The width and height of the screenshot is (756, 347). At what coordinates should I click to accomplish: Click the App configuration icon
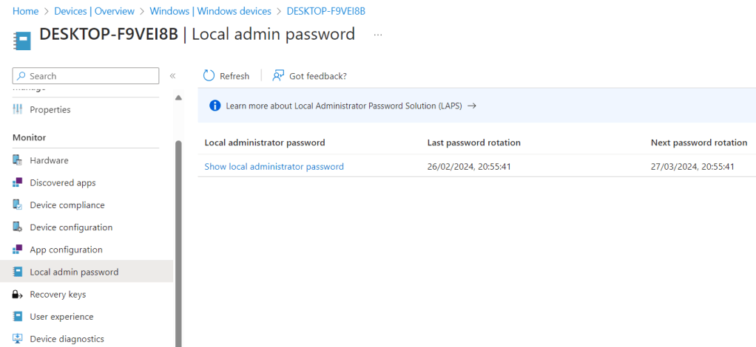pyautogui.click(x=18, y=250)
